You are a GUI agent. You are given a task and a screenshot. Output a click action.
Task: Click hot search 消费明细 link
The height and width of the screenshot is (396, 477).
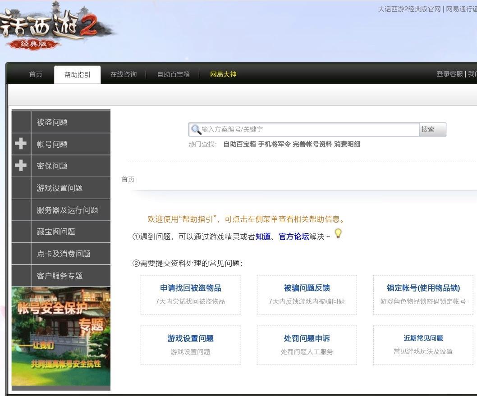pos(347,144)
